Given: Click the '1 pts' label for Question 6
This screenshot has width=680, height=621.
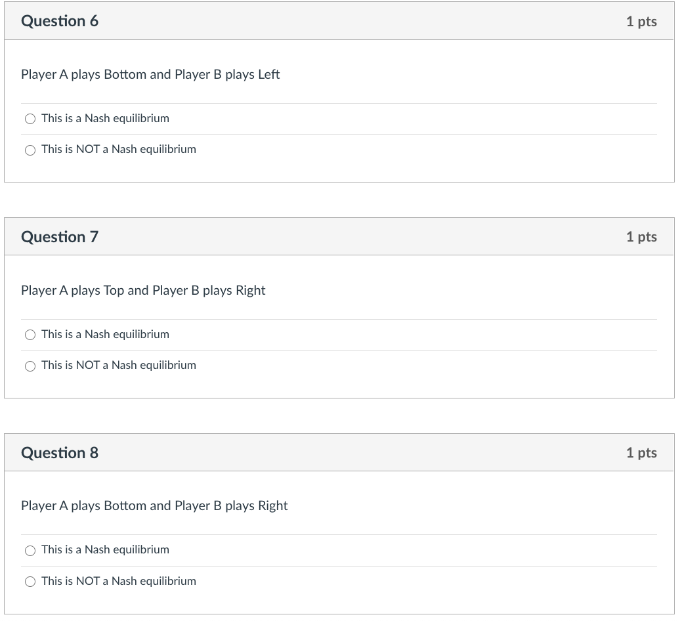Looking at the screenshot, I should pos(642,20).
